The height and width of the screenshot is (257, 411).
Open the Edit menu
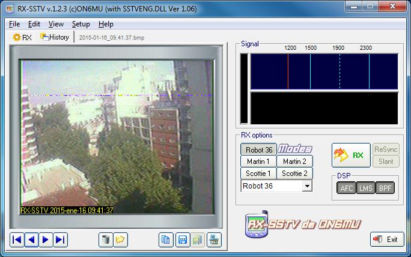click(34, 24)
